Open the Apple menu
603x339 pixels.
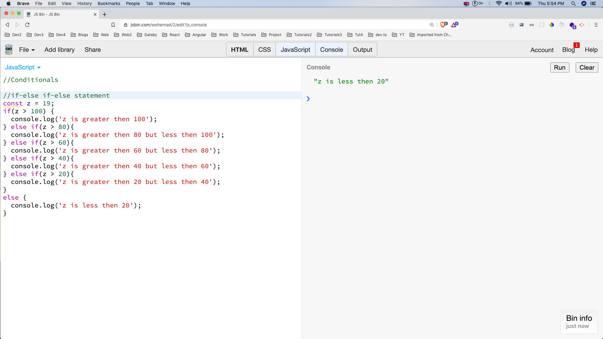click(x=8, y=3)
